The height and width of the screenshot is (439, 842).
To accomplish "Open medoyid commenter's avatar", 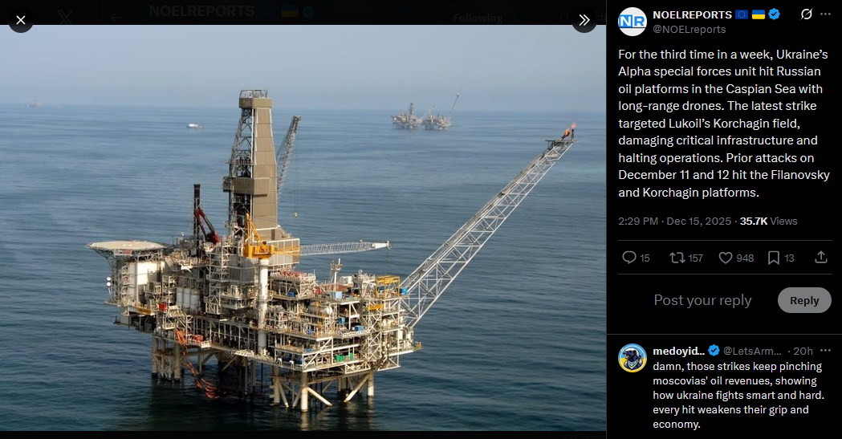I will [x=632, y=358].
